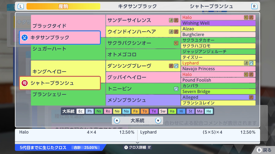Viewport: 275px width, 154px height.
Task: Click 速 icon on サンデーサイレンス
Action: [x=171, y=20]
